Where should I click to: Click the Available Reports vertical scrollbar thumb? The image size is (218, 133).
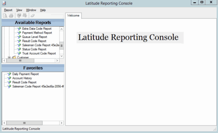click(x=61, y=45)
